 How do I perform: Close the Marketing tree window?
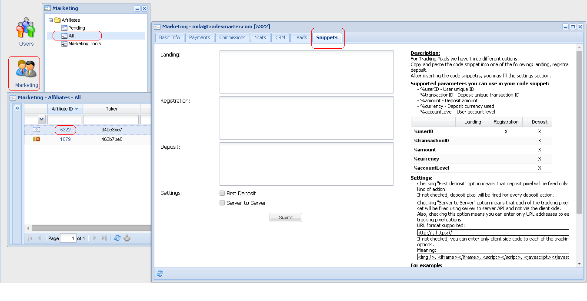click(x=144, y=8)
